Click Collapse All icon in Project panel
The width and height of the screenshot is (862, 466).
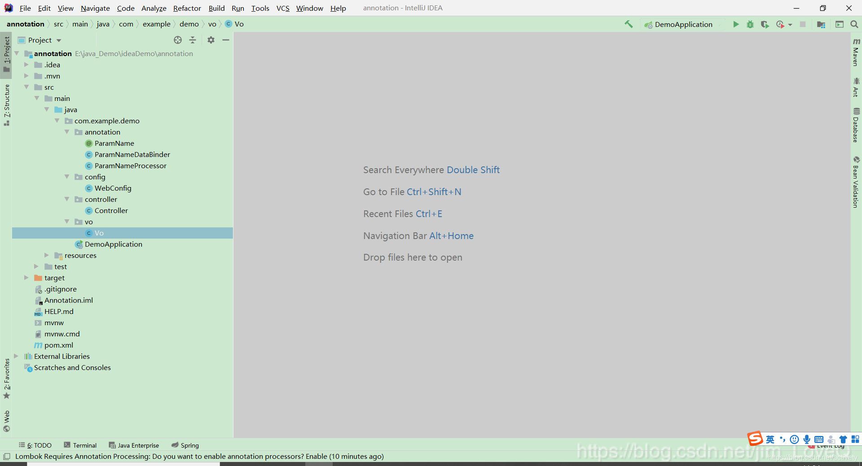(x=193, y=40)
